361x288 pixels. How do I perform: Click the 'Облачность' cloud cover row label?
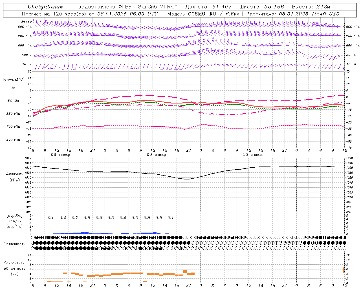[14, 244]
